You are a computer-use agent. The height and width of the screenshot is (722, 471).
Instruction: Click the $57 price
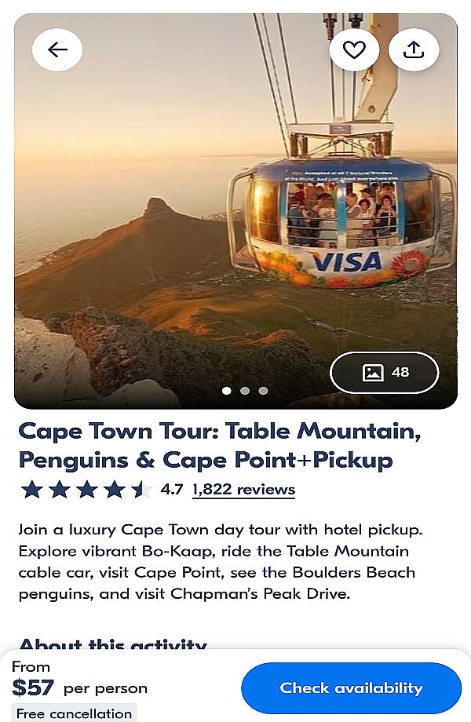click(33, 688)
